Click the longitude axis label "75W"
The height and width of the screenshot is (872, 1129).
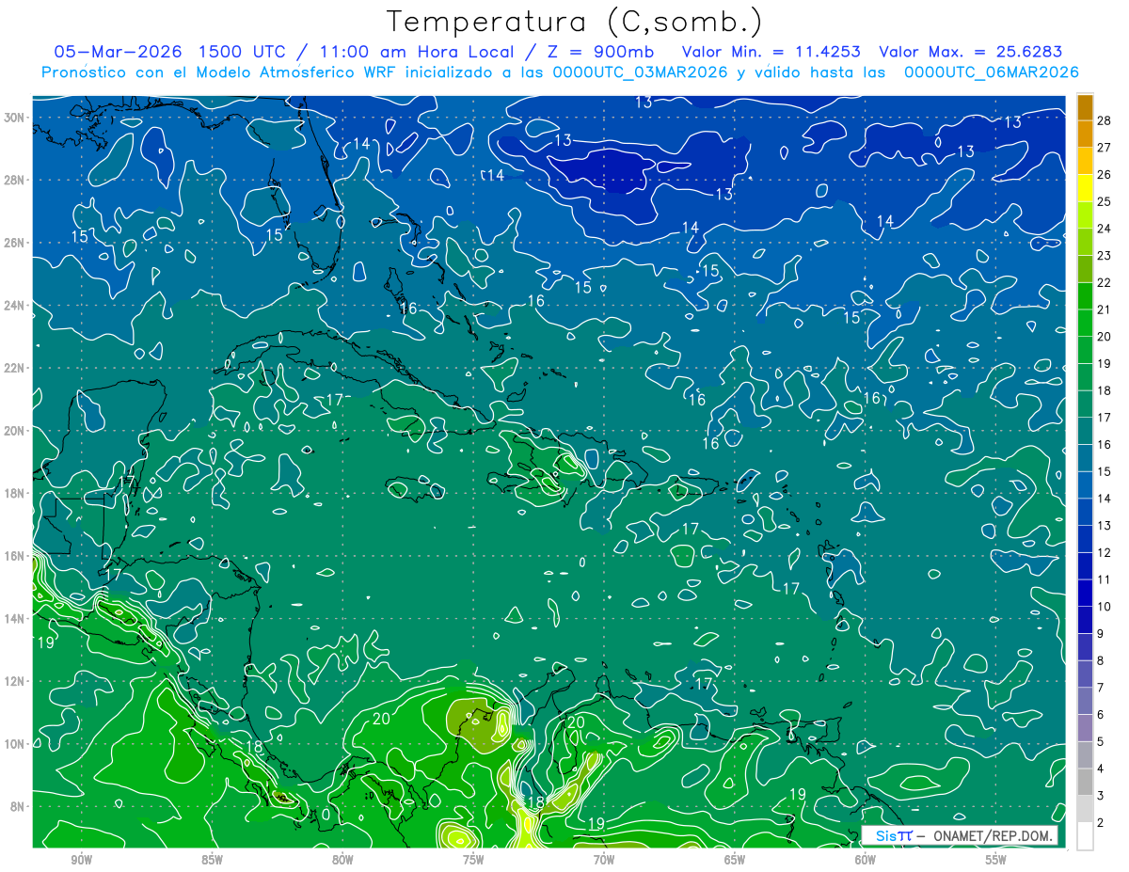tap(473, 860)
